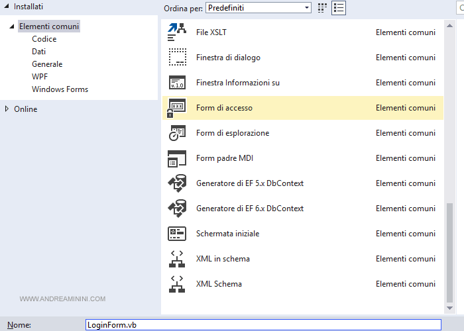Screen dimensions: 464x331
Task: Select the Finestra di dialogo icon
Action: [177, 58]
